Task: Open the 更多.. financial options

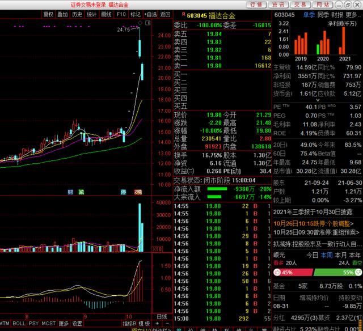Action: tap(353, 15)
